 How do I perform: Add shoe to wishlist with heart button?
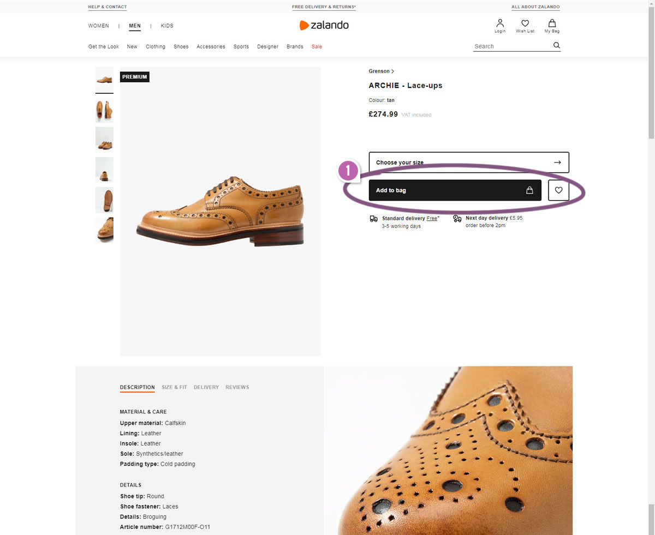(x=558, y=190)
